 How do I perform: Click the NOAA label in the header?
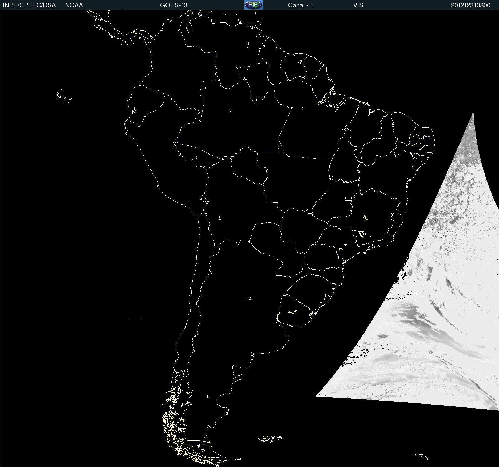74,5
